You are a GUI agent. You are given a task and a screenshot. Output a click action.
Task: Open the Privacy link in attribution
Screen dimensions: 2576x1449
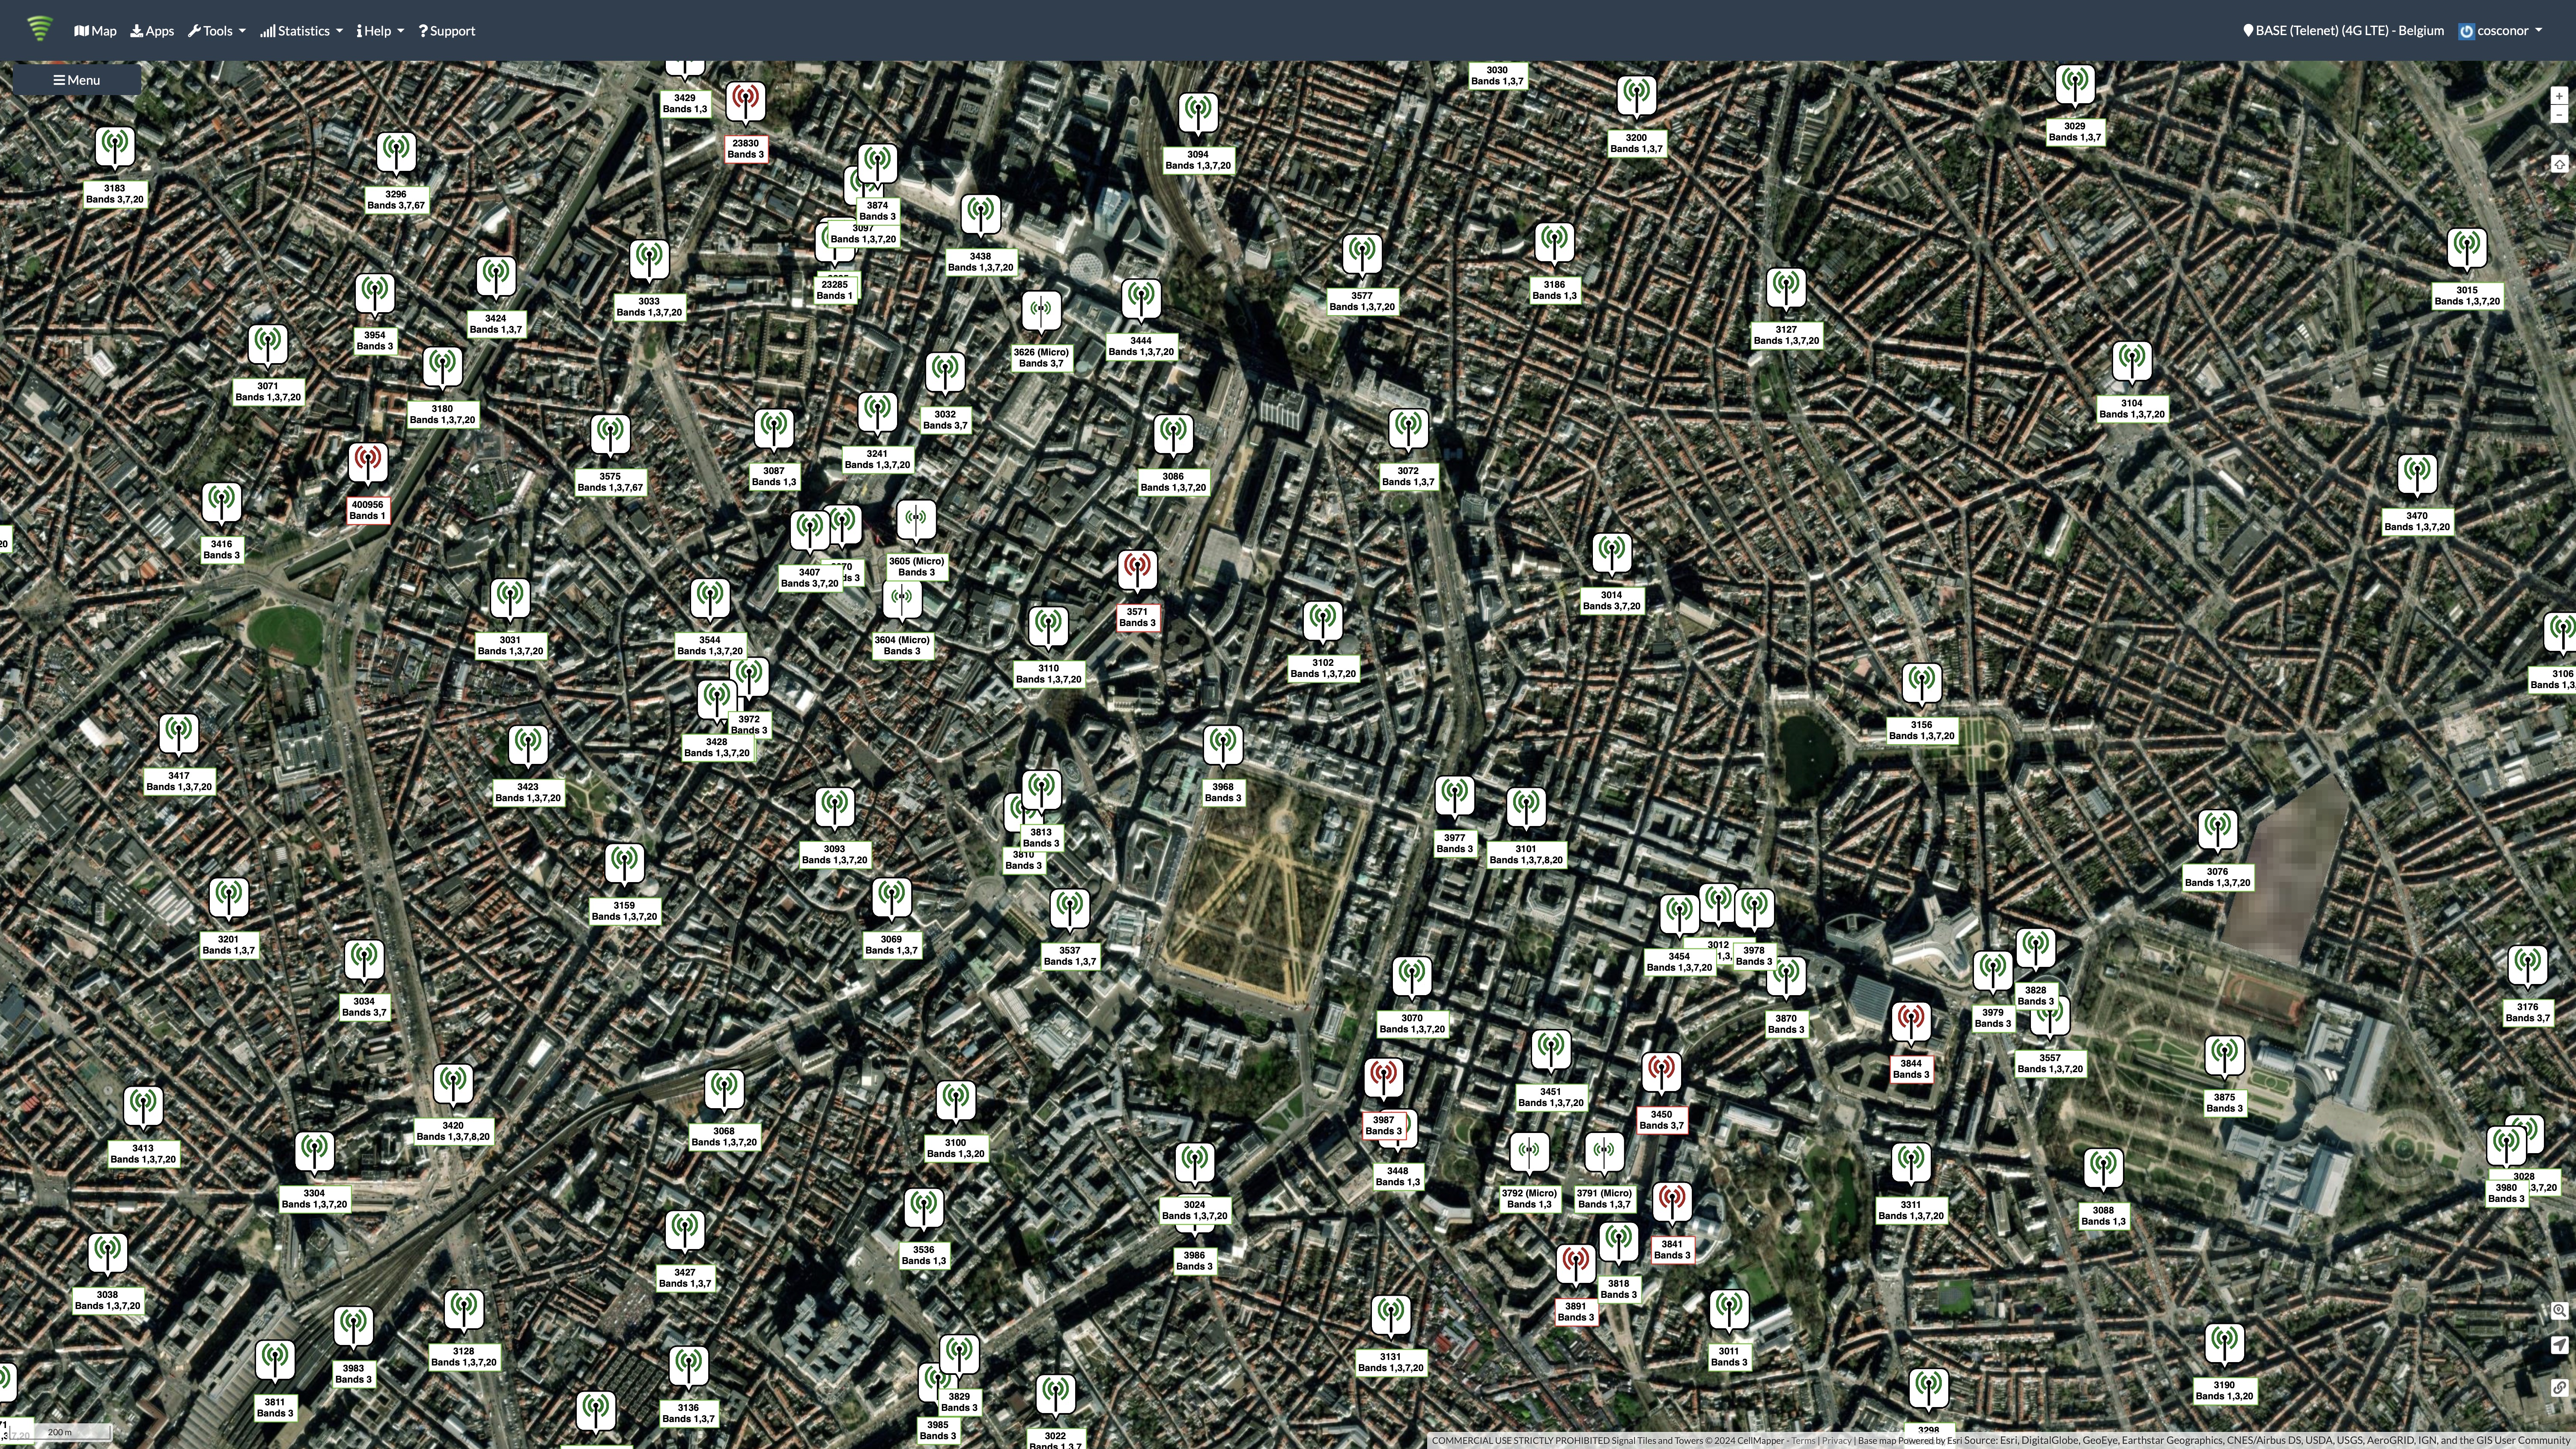(1836, 1441)
